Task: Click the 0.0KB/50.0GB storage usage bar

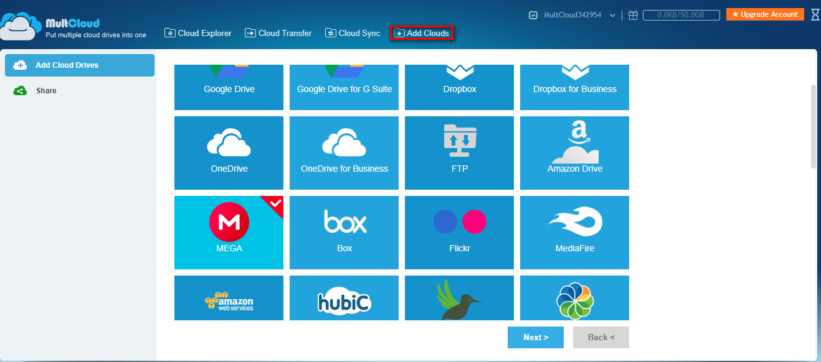Action: [681, 15]
